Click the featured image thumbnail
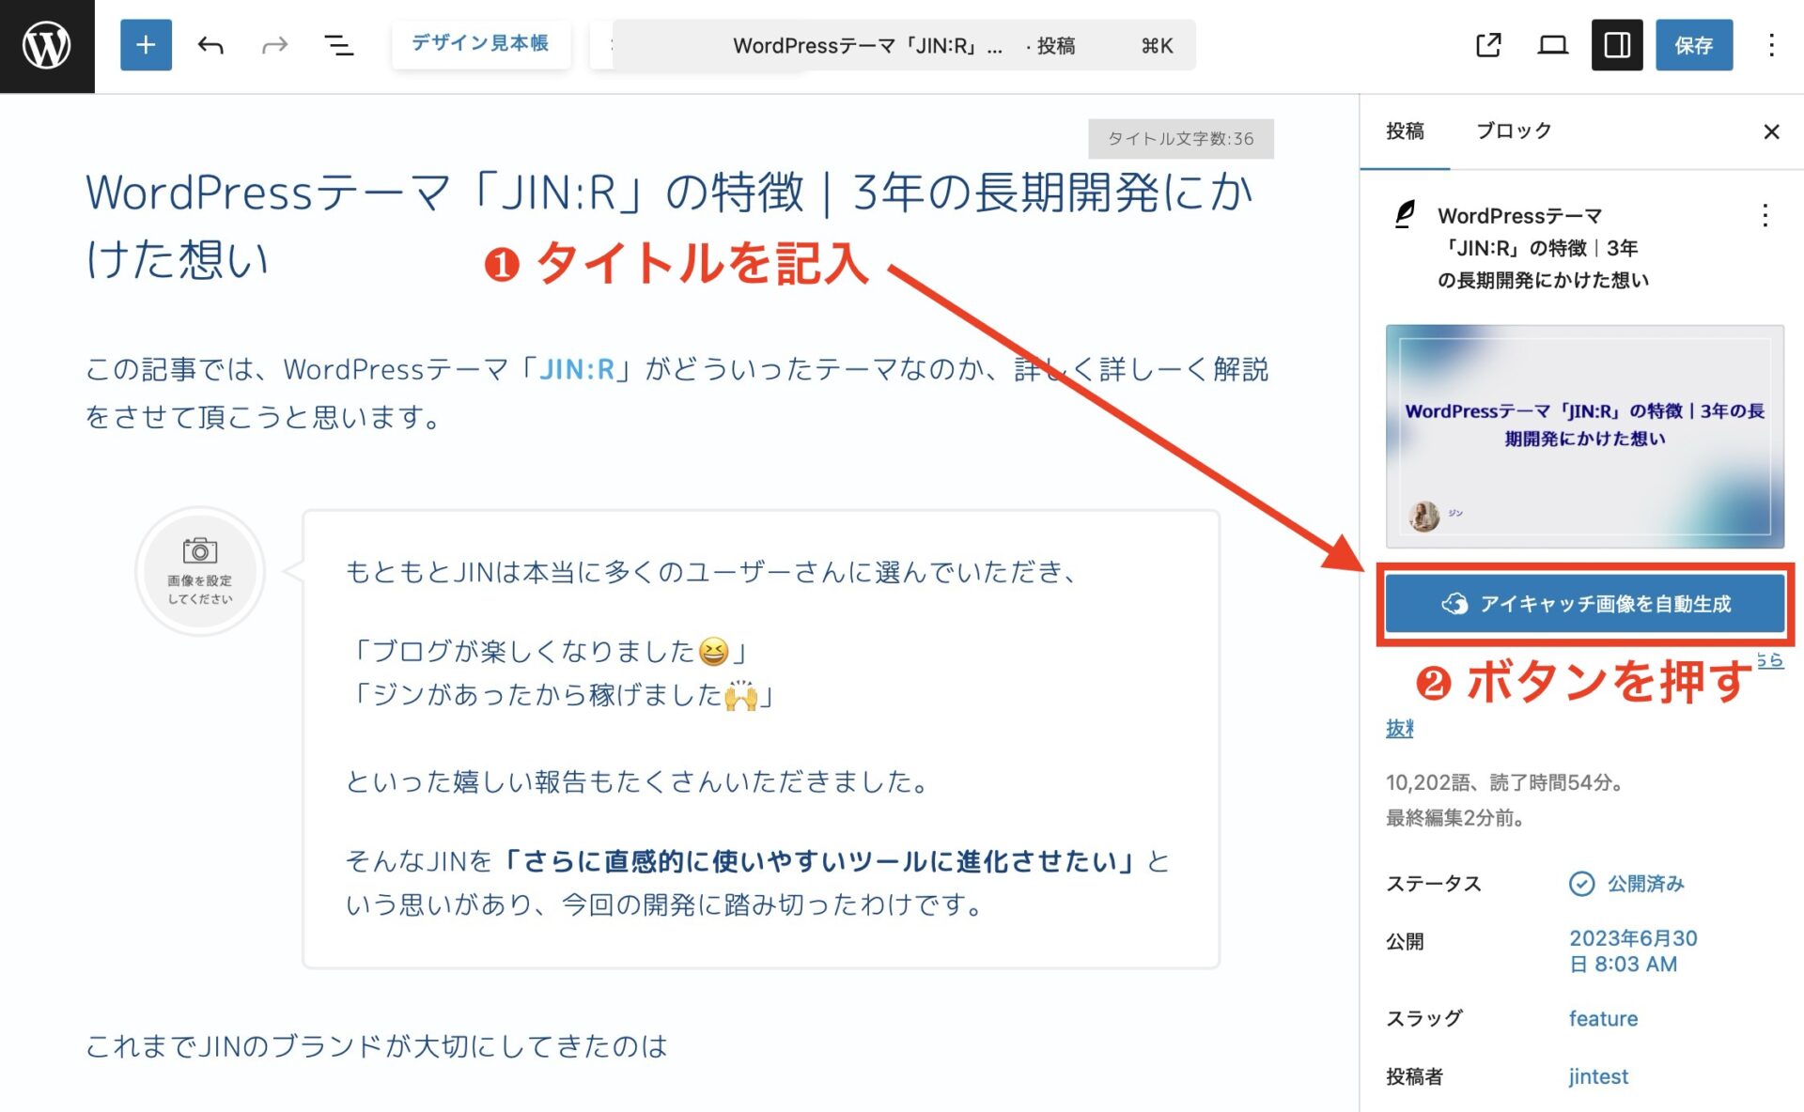This screenshot has width=1804, height=1112. (1584, 437)
